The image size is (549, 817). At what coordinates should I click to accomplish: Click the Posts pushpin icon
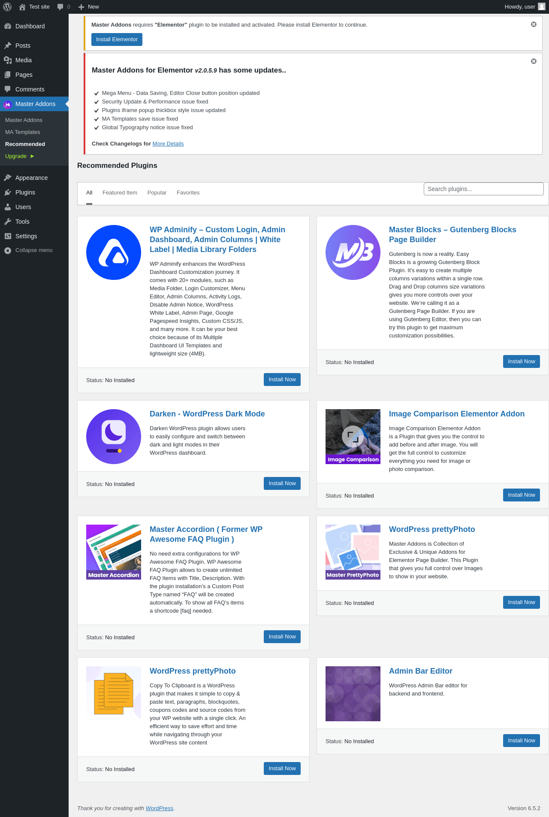click(8, 46)
